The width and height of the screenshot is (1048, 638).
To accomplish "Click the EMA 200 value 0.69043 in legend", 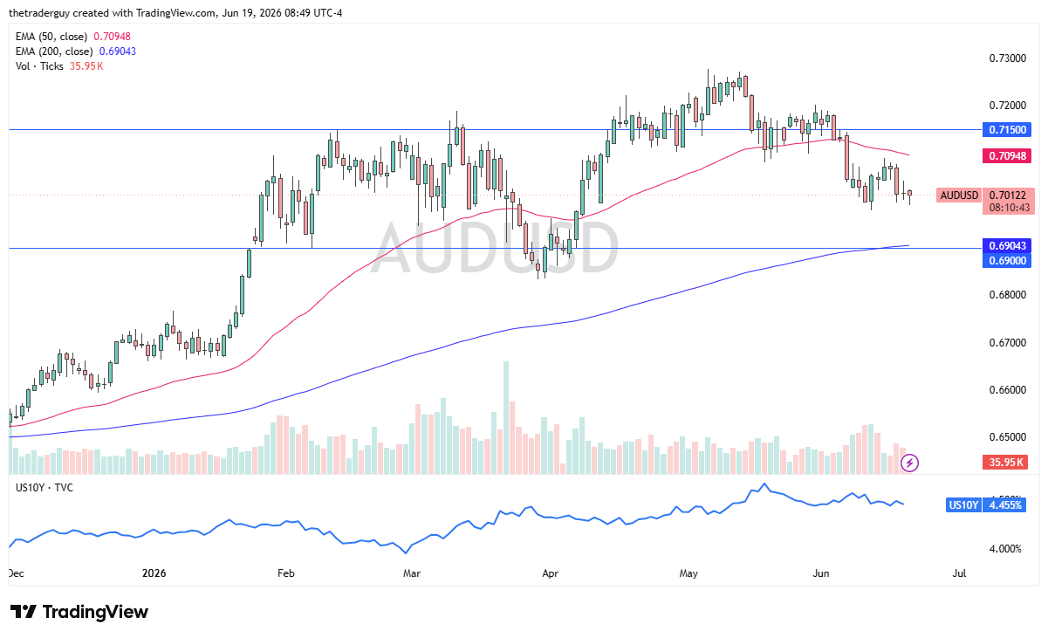I will (119, 51).
